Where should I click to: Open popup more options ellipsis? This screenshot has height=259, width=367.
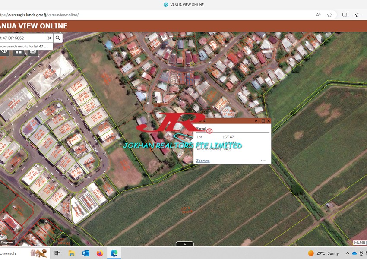[x=263, y=161]
